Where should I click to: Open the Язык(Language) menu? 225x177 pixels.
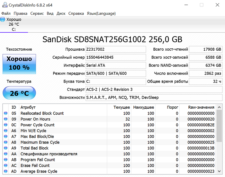101,13
